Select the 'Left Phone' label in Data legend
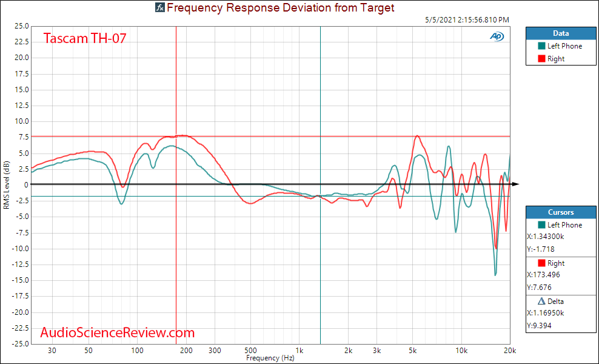Viewport: 599px width, 364px height. coord(564,46)
